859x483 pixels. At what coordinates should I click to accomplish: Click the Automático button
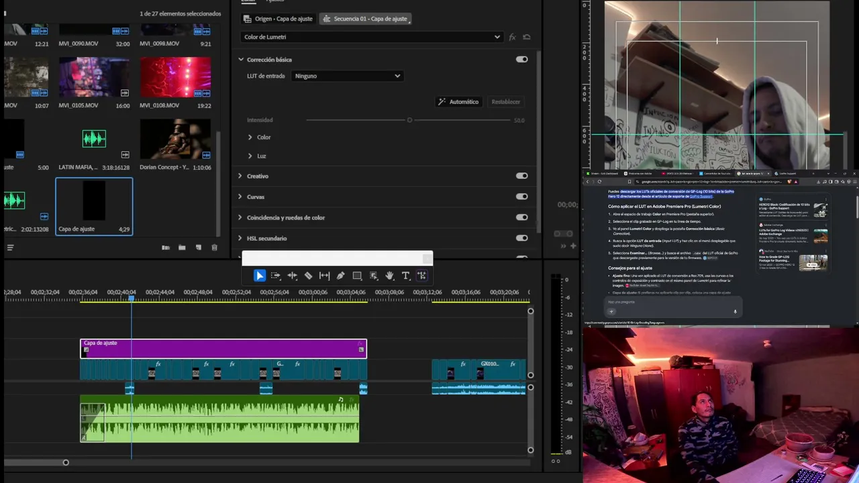[x=458, y=102]
